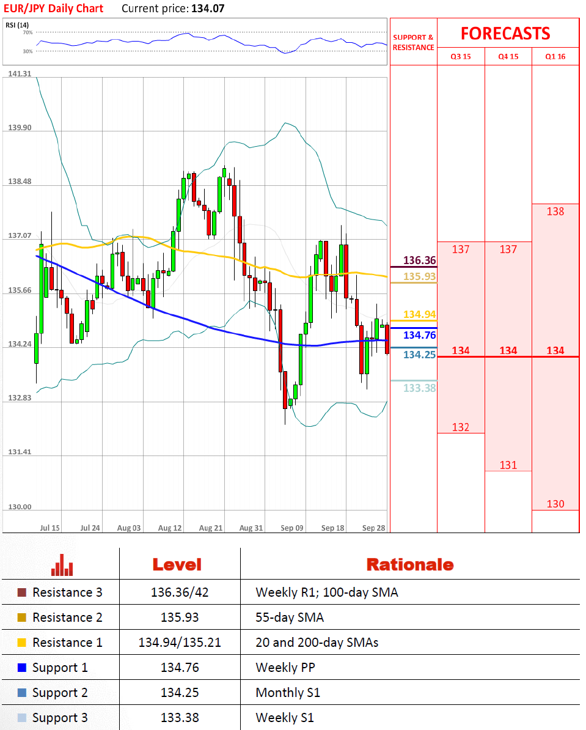Select the 133.38 level table cell
Image resolution: width=586 pixels, height=730 pixels.
(x=180, y=718)
